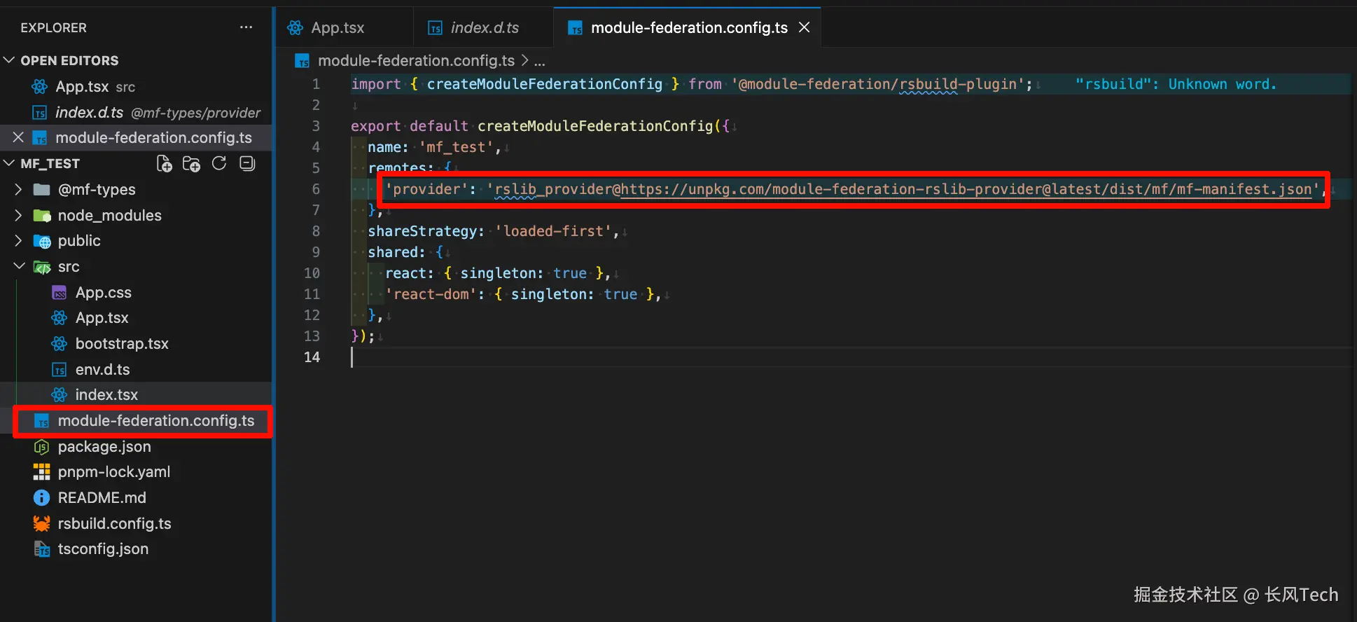Click info icon beside README.md

tap(42, 498)
